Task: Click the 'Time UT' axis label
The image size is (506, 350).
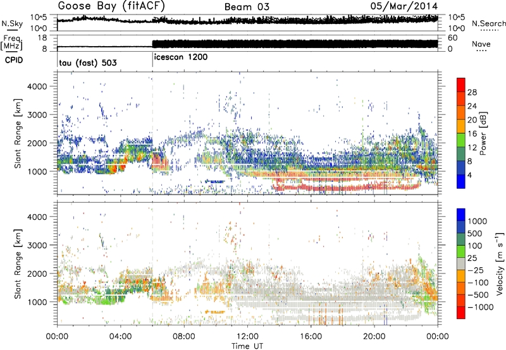Action: click(247, 346)
